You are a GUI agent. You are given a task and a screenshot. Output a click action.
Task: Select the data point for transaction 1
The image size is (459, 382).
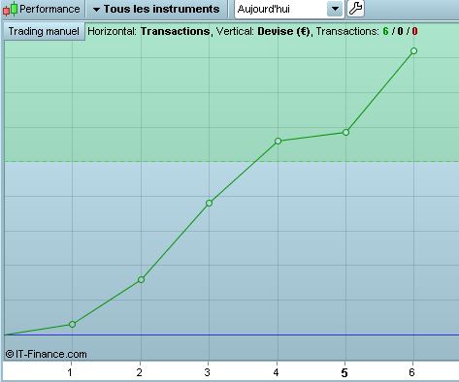coord(72,324)
